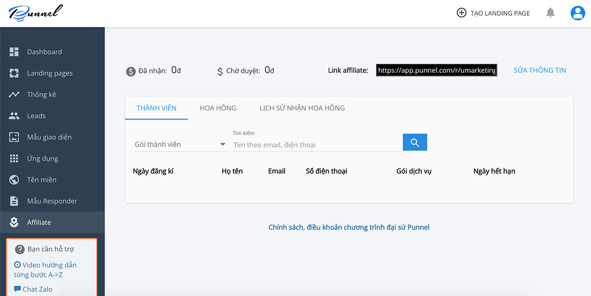Click the Tìm theo email search field
The height and width of the screenshot is (296, 591).
pos(316,145)
